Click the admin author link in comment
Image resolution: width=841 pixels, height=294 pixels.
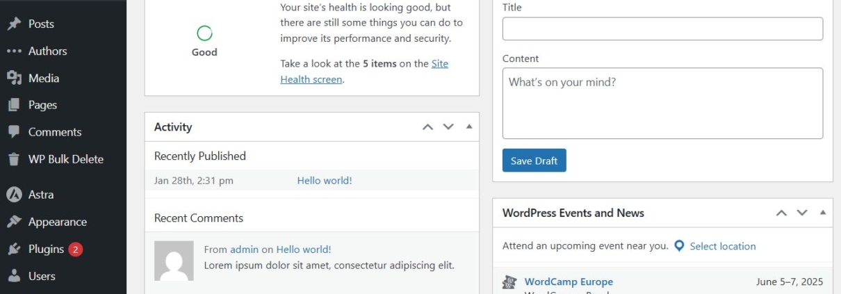(244, 250)
